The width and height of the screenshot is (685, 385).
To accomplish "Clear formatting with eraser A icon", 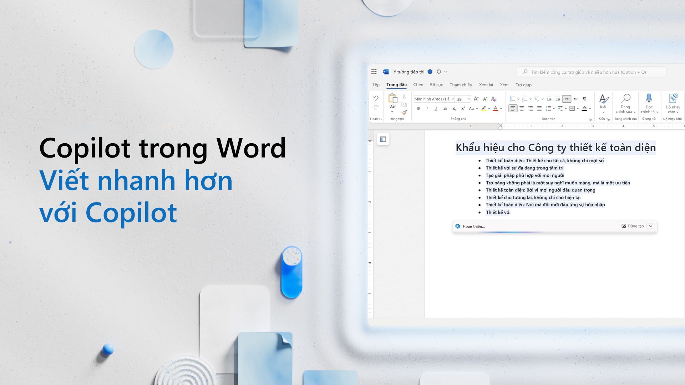I will (494, 99).
